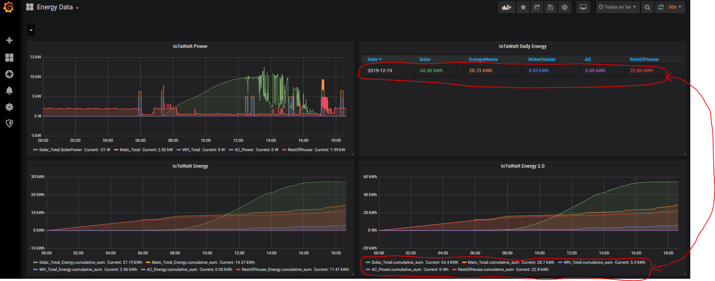The image size is (715, 281).
Task: Toggle Main_Total.cumulative_sum in Energy 2.0 legend
Action: pos(493,263)
